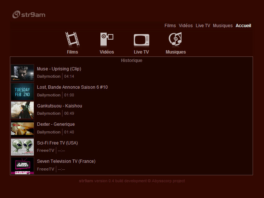Open the Dexter - Generique thumbnail
Screen dimensions: 264x198
22,129
